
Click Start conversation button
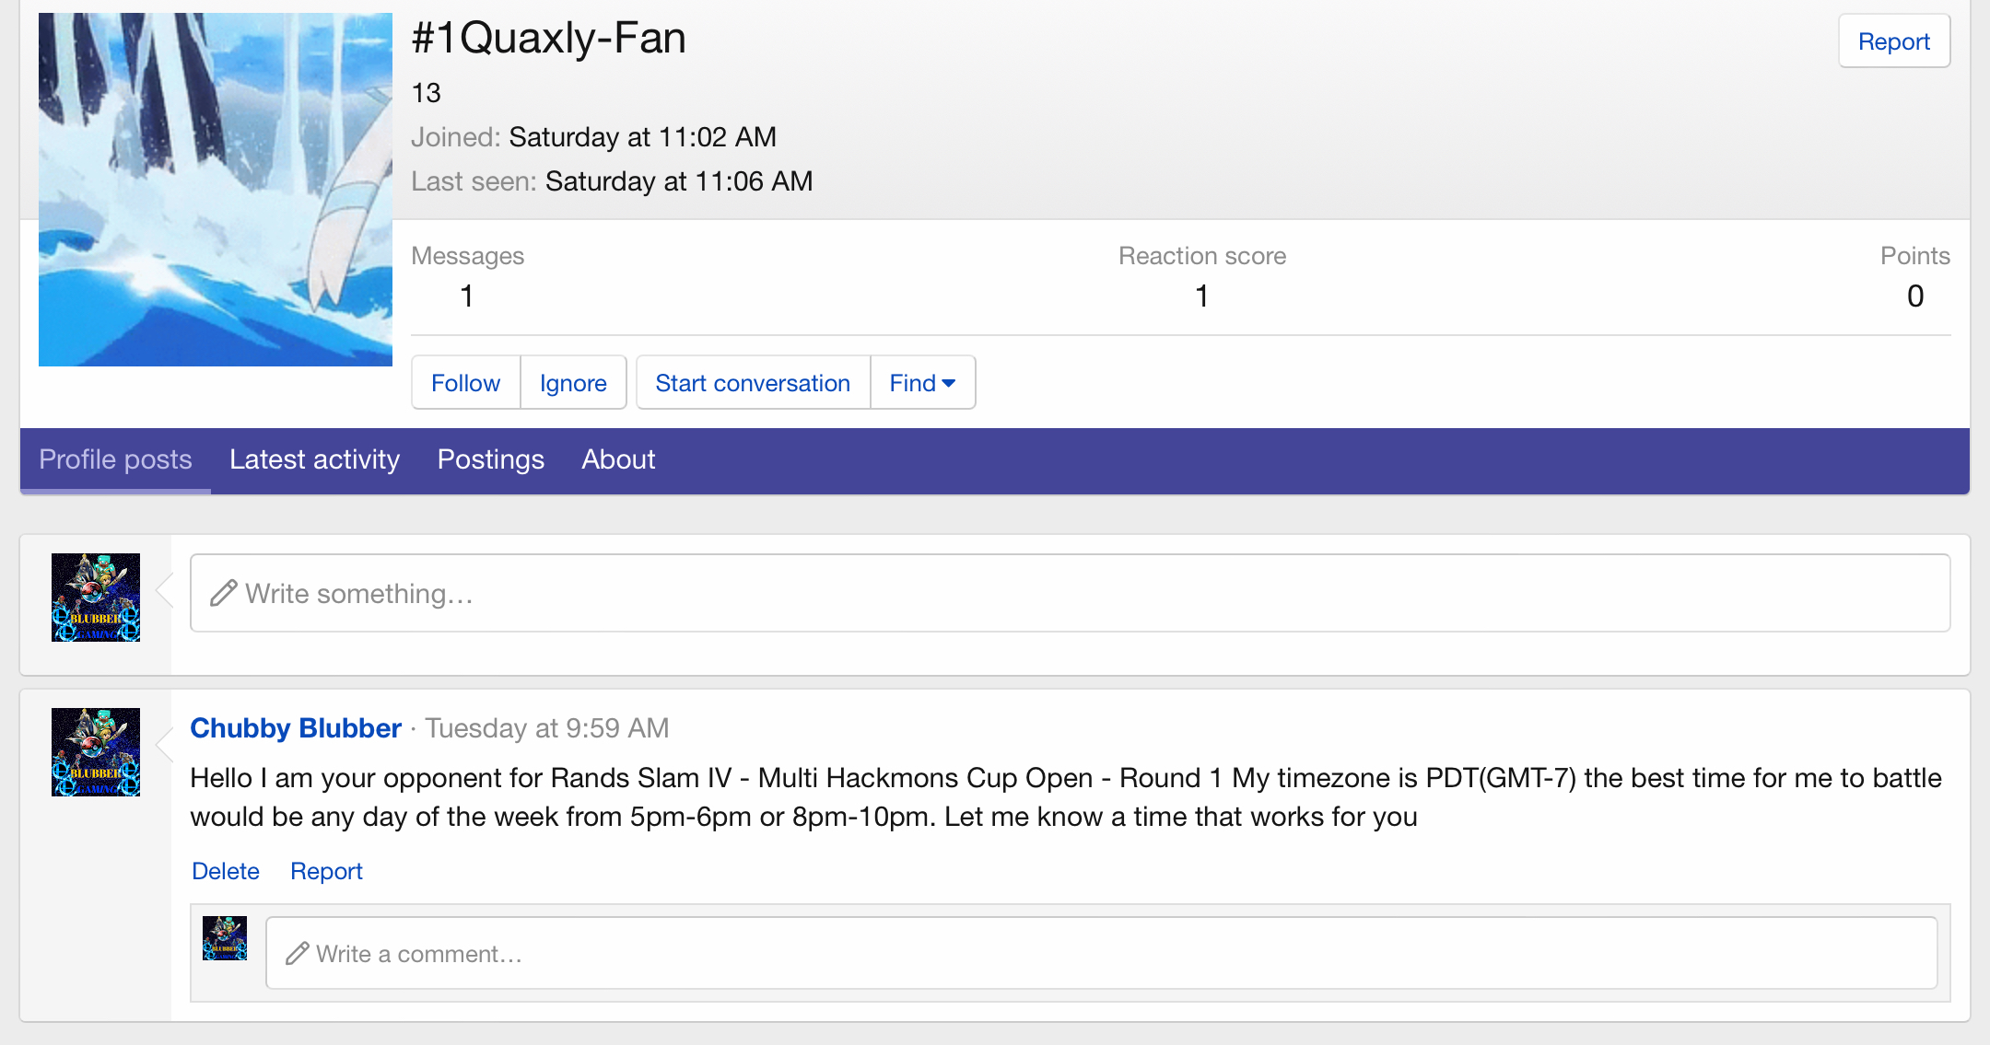(753, 383)
